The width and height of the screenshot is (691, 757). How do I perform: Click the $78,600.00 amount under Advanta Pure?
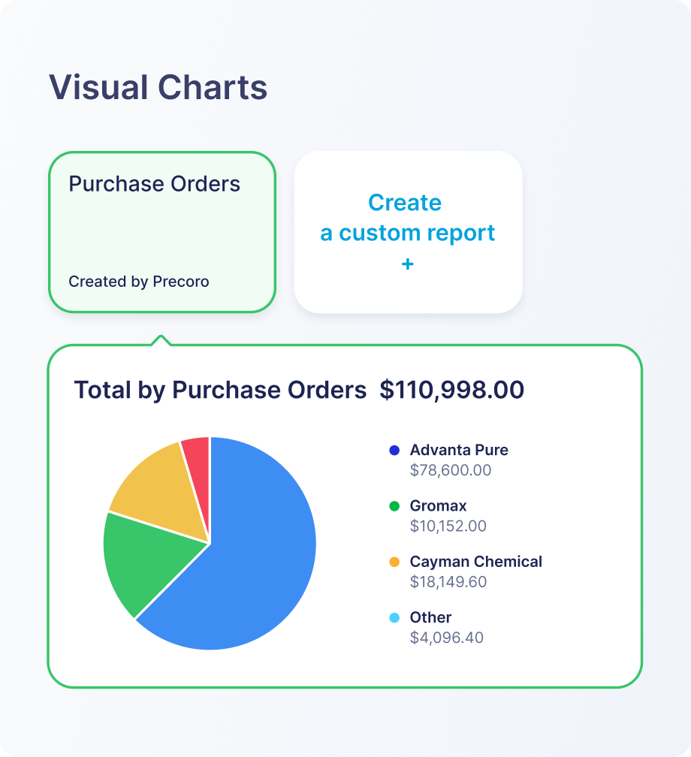pyautogui.click(x=451, y=471)
